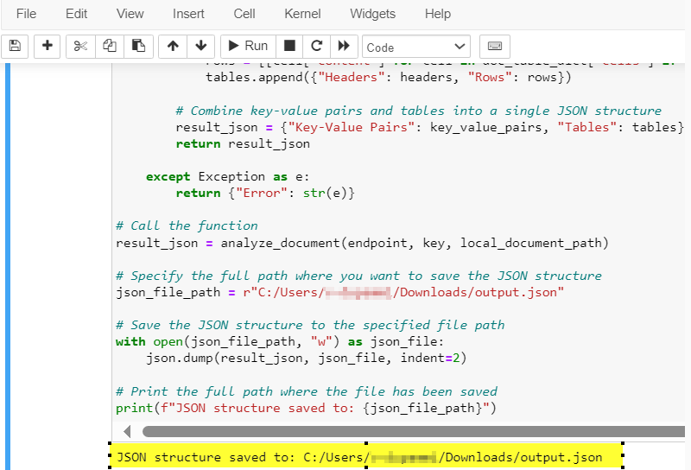Select the cell via blue left border
This screenshot has height=470, width=691.
(8, 266)
